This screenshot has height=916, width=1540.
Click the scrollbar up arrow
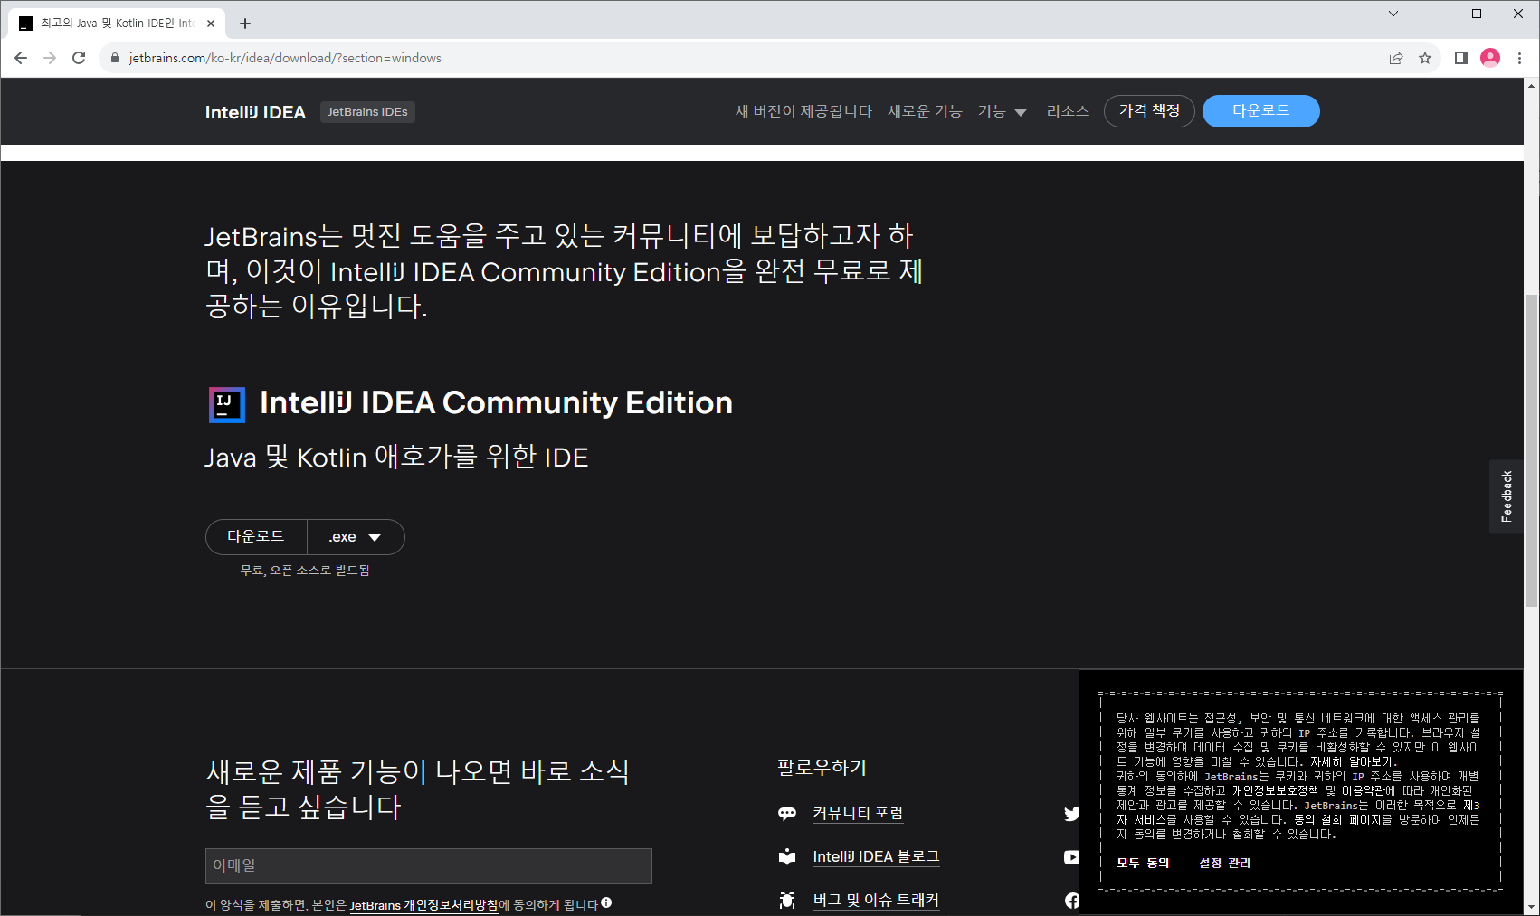click(x=1531, y=86)
